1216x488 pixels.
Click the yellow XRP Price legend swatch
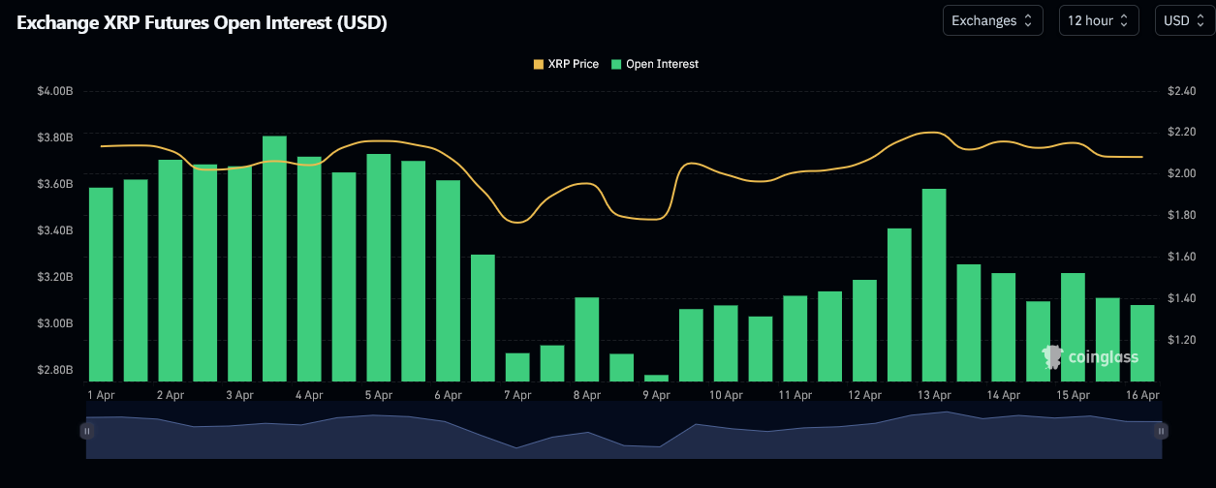coord(539,64)
